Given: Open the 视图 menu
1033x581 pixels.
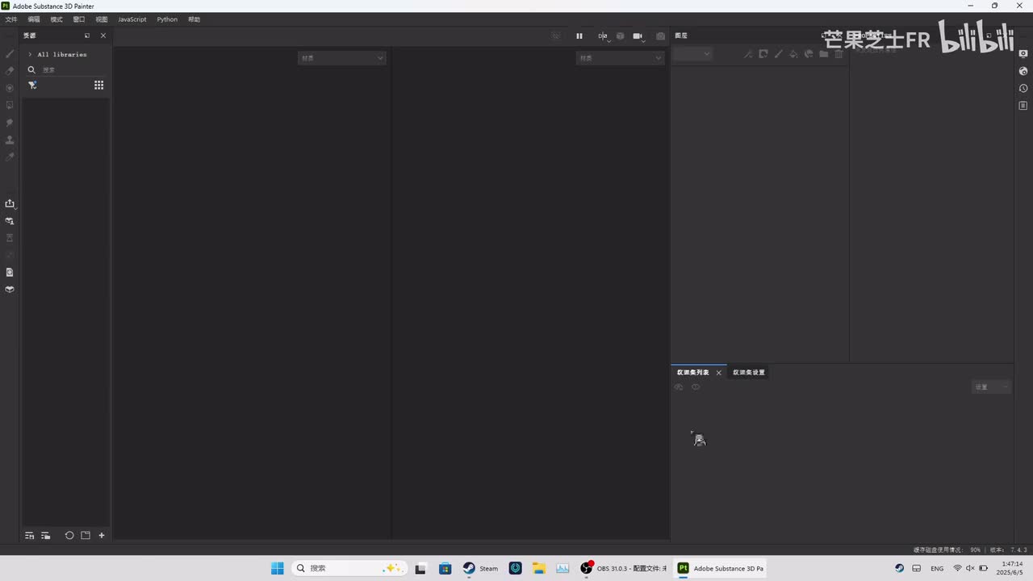Looking at the screenshot, I should pos(102,19).
